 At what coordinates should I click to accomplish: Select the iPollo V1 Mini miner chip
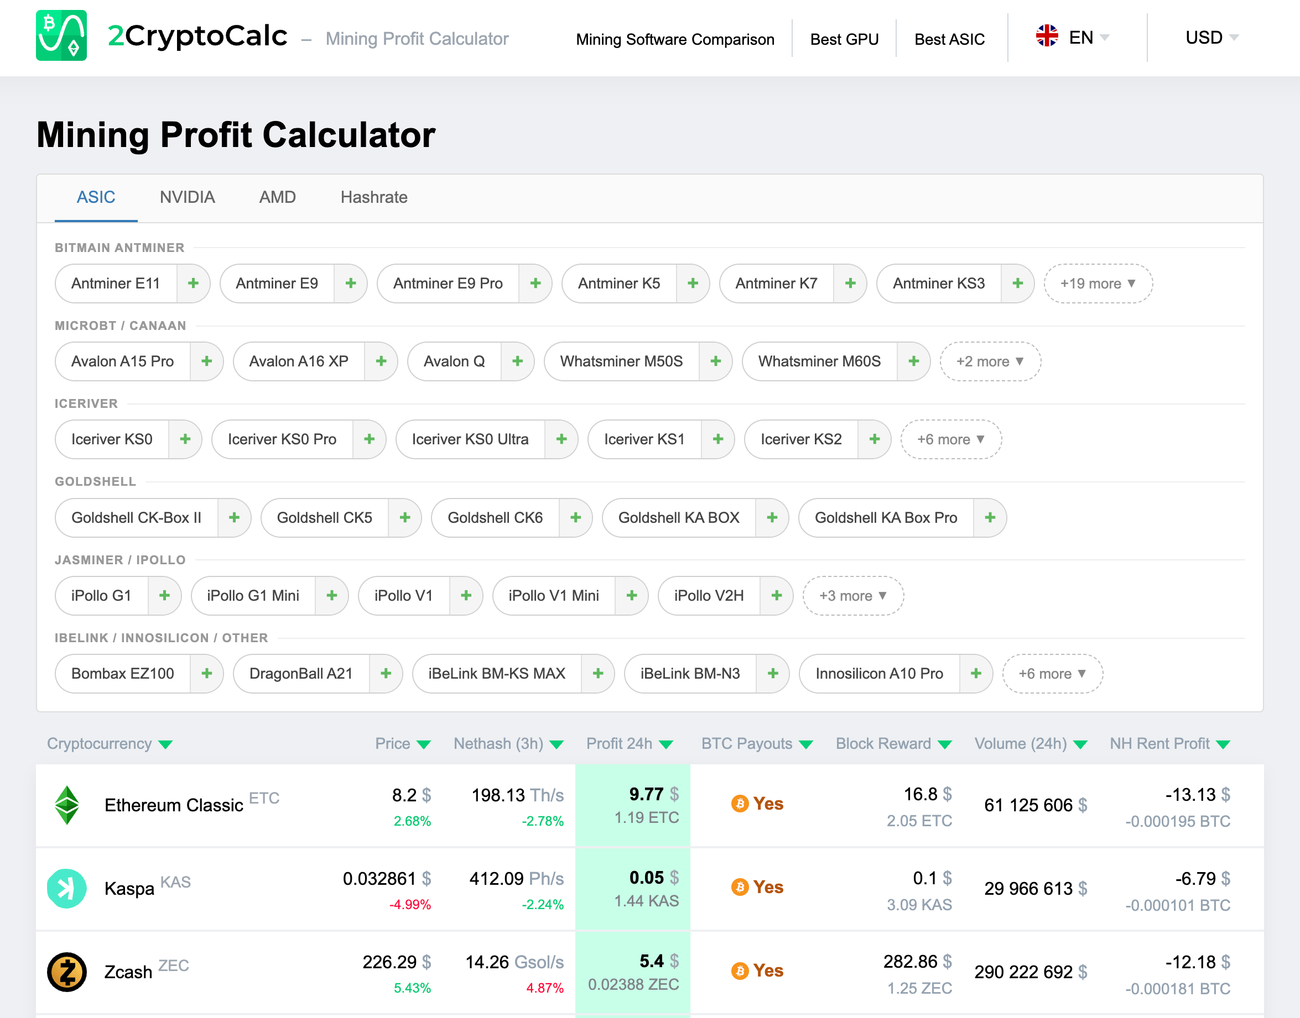coord(554,595)
